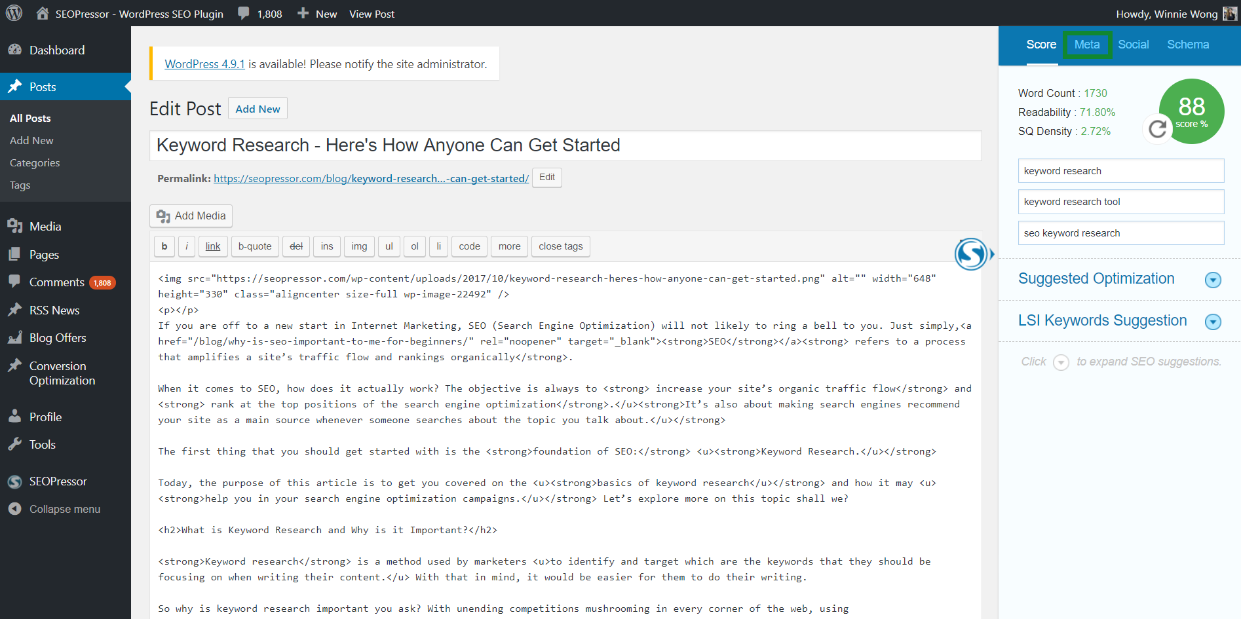This screenshot has width=1241, height=619.
Task: Click the SEOPressor sidebar logo icon
Action: pos(14,481)
